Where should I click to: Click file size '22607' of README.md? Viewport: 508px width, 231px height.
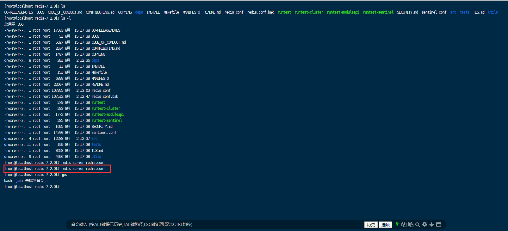(x=59, y=84)
